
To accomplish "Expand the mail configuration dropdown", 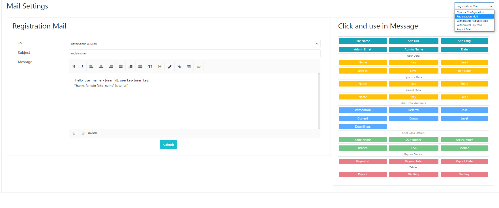I will click(x=474, y=6).
